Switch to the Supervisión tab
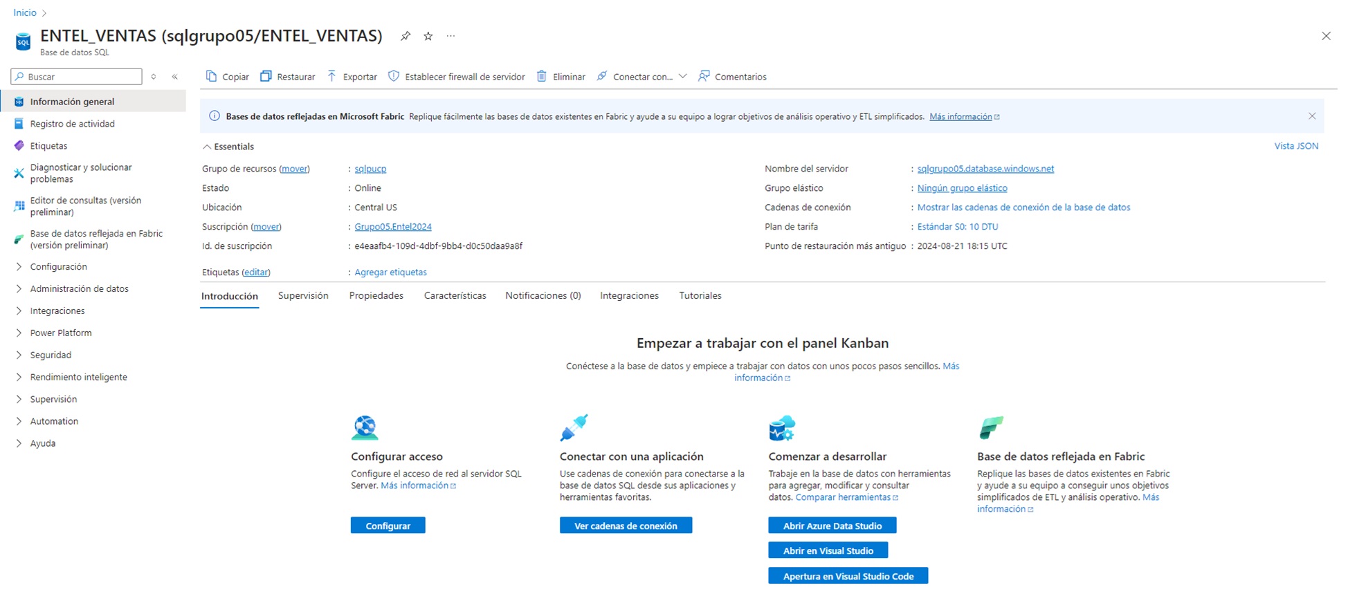1357x601 pixels. (x=303, y=296)
